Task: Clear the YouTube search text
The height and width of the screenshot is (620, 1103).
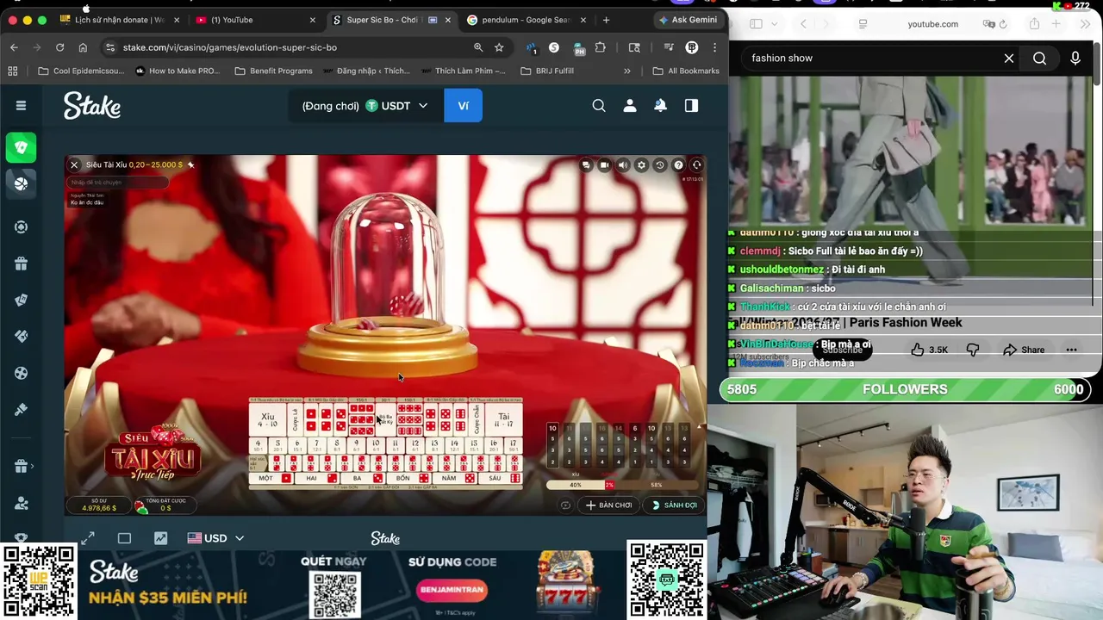Action: [1009, 58]
